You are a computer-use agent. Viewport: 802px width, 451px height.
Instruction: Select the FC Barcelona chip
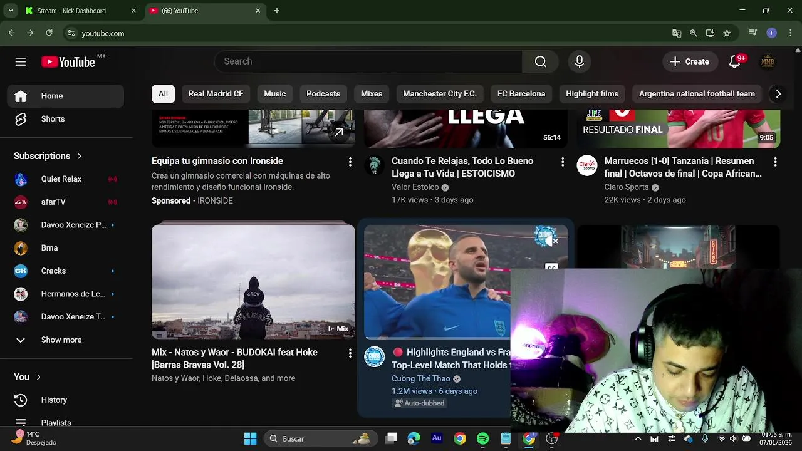click(521, 94)
